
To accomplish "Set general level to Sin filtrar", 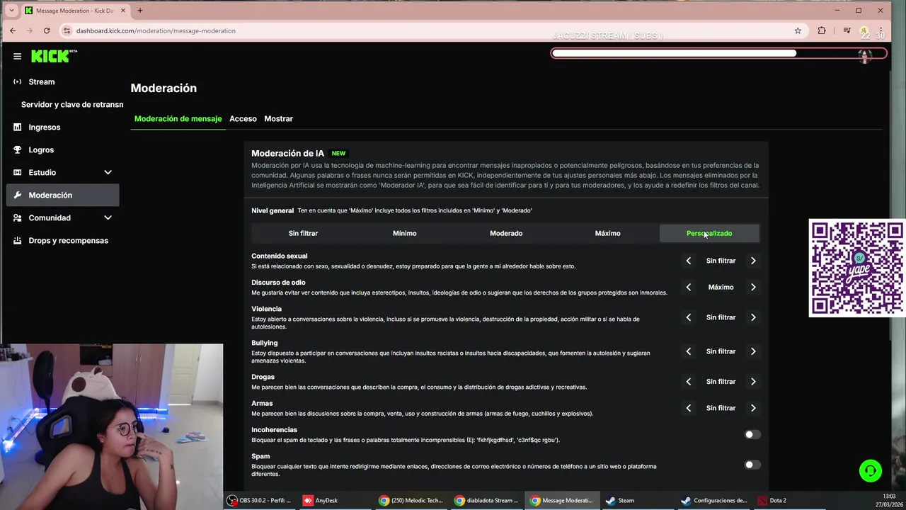I will (x=303, y=233).
